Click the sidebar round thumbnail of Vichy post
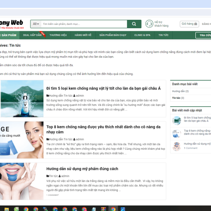 point(176,121)
